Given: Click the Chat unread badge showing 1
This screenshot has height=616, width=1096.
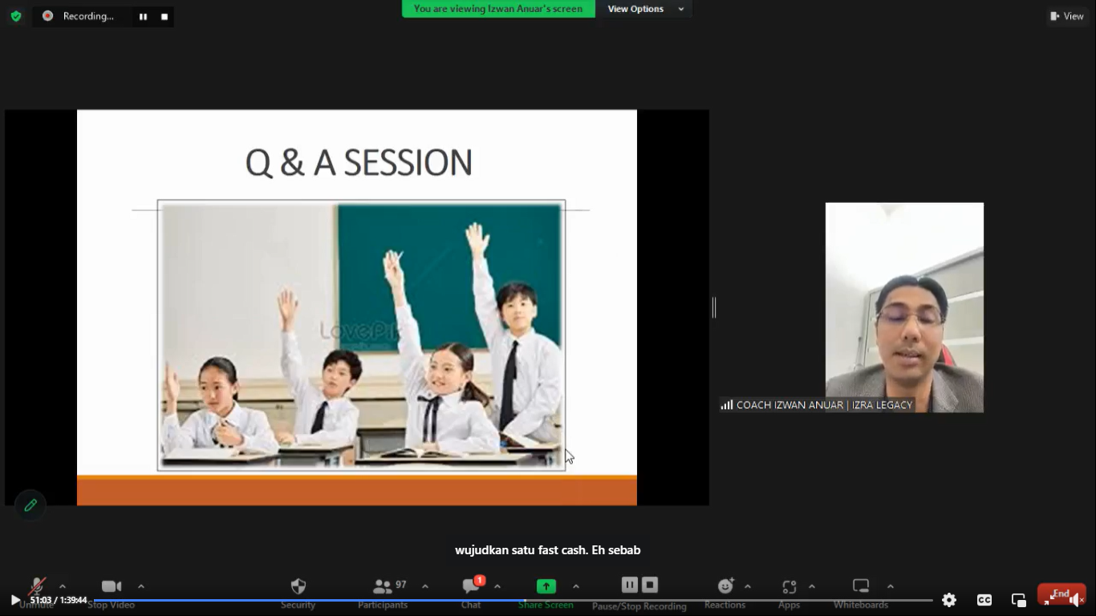Looking at the screenshot, I should [480, 581].
